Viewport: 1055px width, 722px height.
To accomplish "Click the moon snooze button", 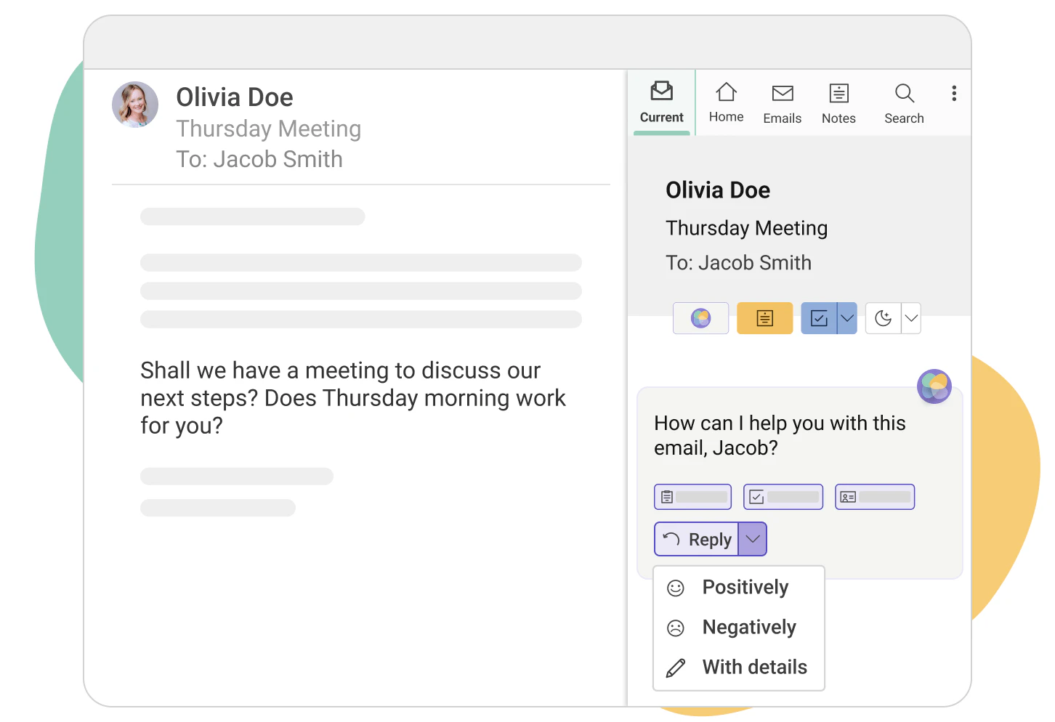I will [x=883, y=318].
